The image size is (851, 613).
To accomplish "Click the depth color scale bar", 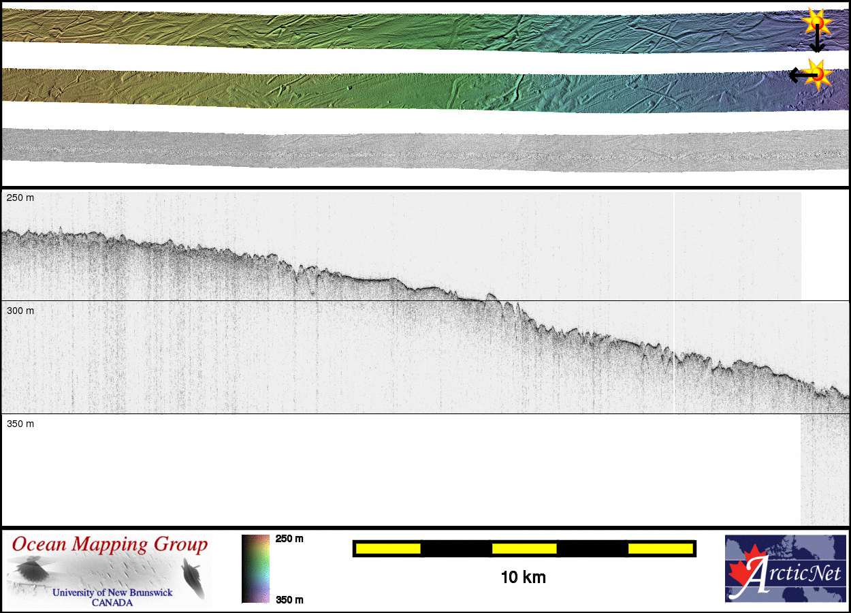I will click(x=255, y=569).
